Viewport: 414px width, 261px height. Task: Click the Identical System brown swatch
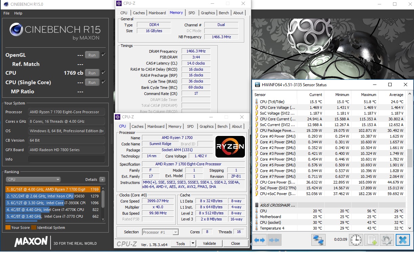pos(34,228)
